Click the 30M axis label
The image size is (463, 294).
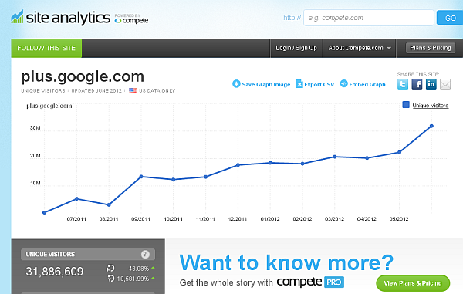(x=35, y=128)
